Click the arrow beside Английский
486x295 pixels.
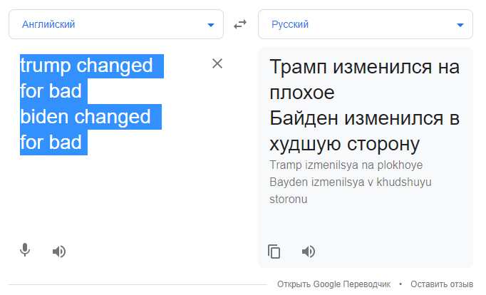point(210,25)
